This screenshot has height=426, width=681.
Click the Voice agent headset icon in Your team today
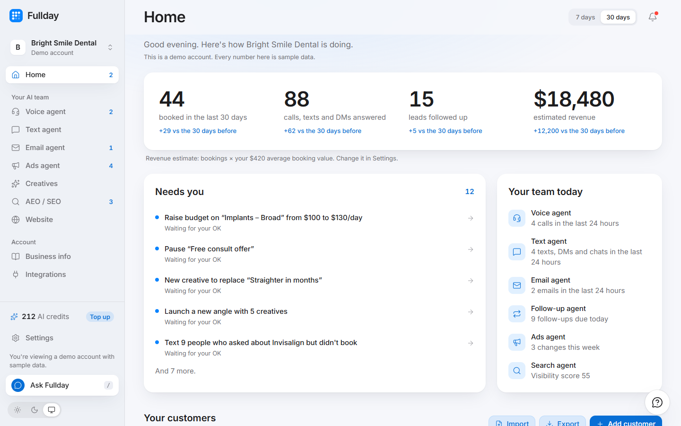[x=517, y=218]
